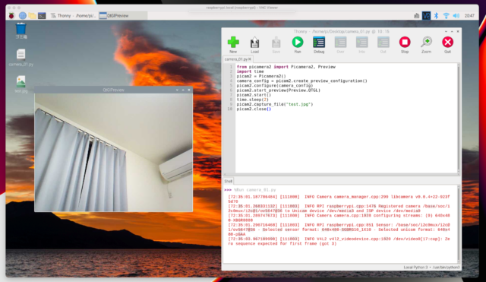Select the camera_01.py editor tab
The width and height of the screenshot is (486, 282).
click(236, 59)
